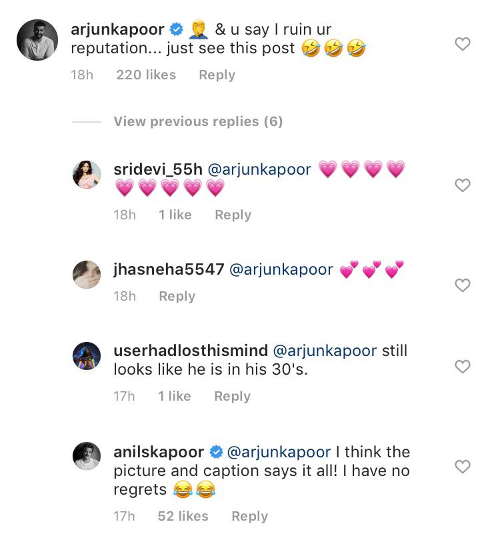500x546 pixels.
Task: Expand View previous replies (6)
Action: (x=198, y=121)
